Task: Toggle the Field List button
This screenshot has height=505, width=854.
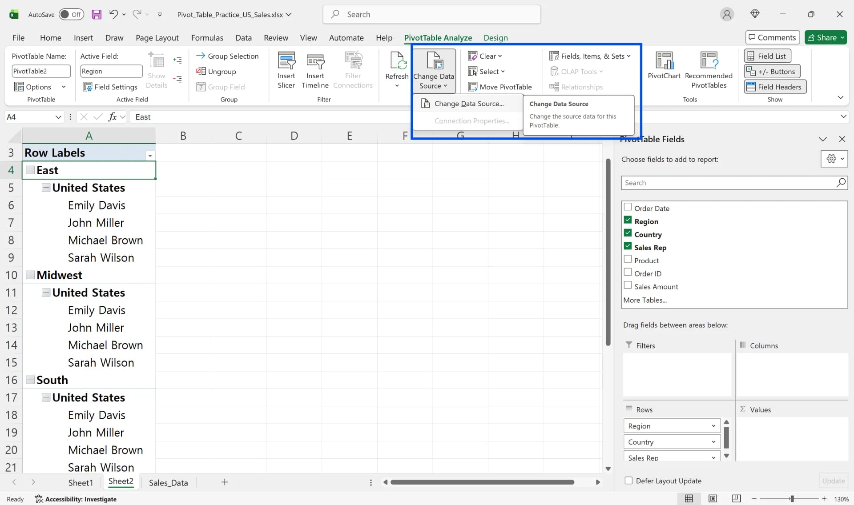Action: (768, 56)
